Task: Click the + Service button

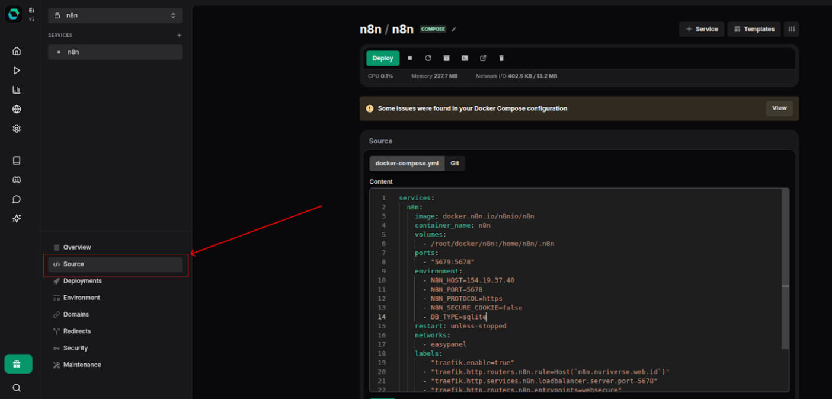Action: point(702,29)
